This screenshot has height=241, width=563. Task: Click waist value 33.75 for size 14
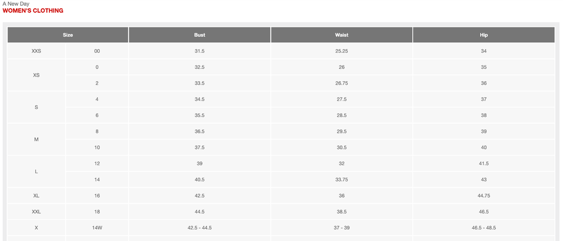pyautogui.click(x=341, y=180)
